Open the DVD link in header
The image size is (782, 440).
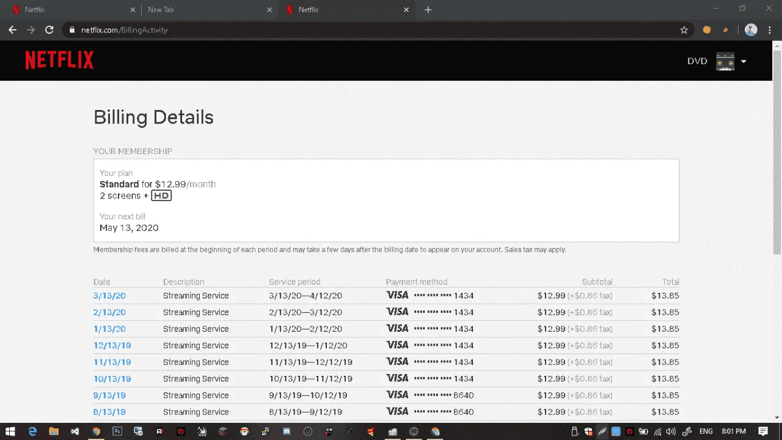pos(697,61)
